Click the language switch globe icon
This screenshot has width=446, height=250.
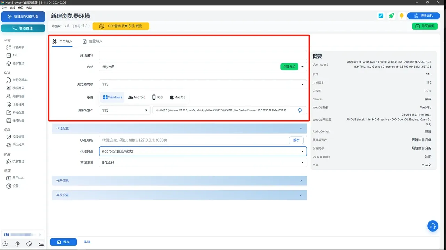[x=29, y=244]
